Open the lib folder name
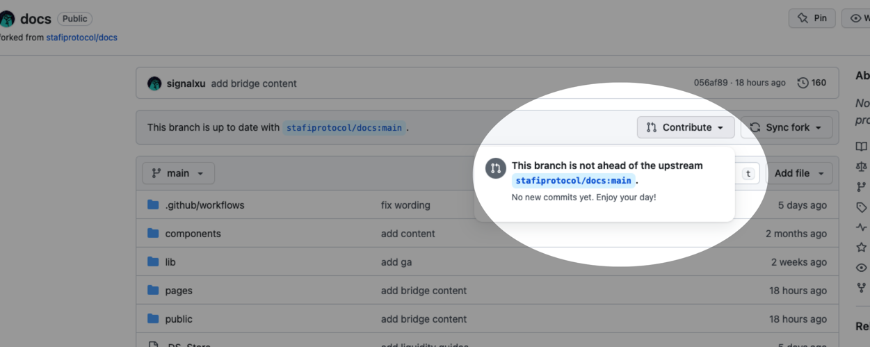Screen dimensions: 870x347 (x=170, y=262)
